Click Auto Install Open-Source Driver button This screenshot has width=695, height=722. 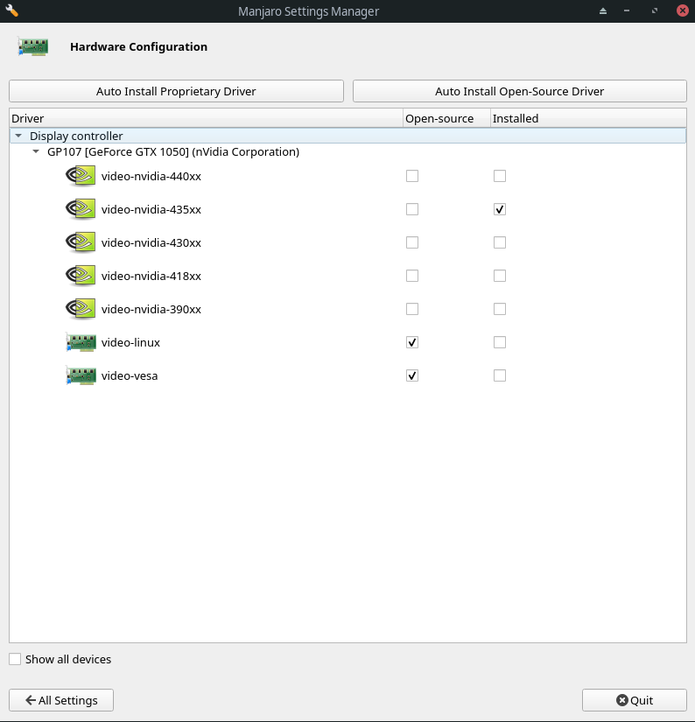[x=520, y=91]
